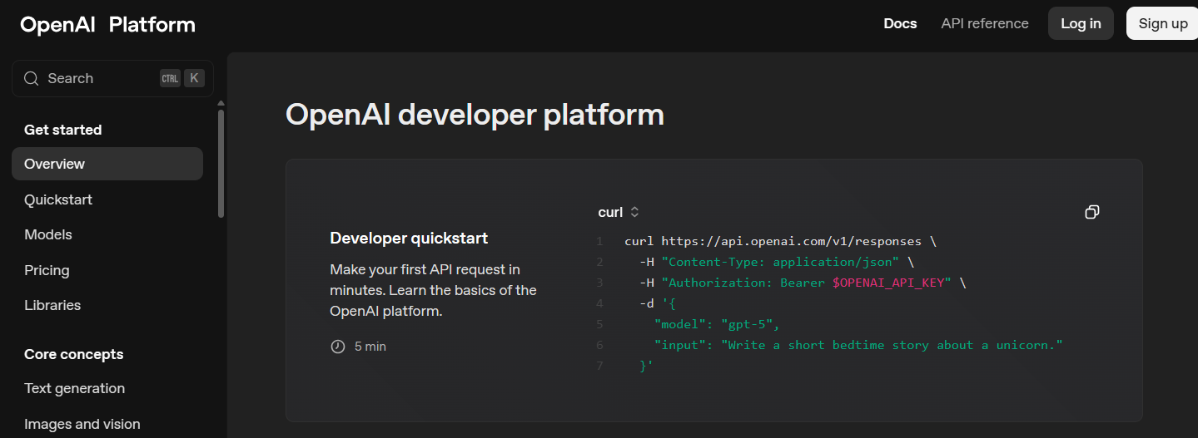
Task: Select Overview in the sidebar
Action: click(107, 164)
